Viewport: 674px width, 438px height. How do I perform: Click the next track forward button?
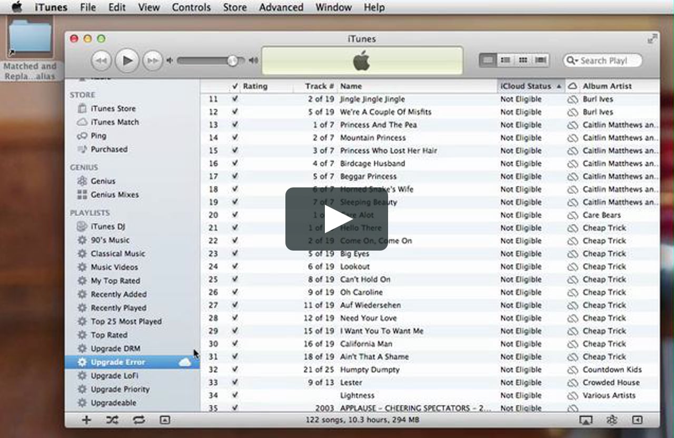(x=152, y=61)
